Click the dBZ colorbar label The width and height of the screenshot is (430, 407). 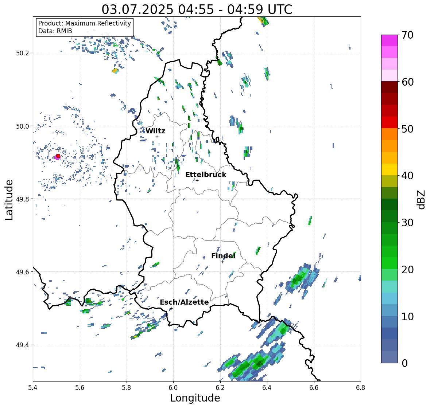pos(421,199)
